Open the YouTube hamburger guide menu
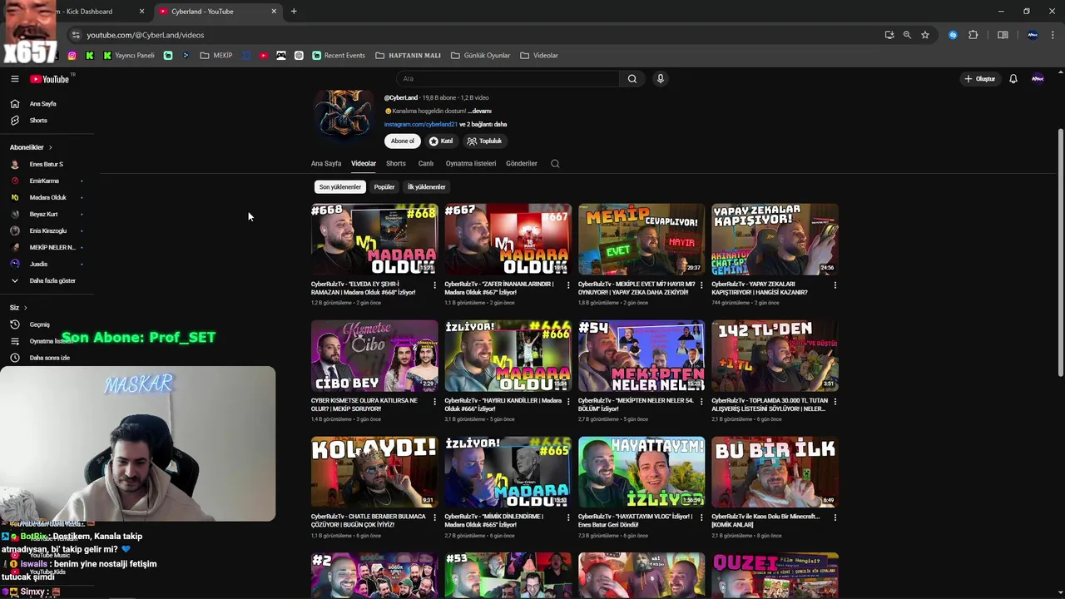The image size is (1065, 599). tap(14, 79)
